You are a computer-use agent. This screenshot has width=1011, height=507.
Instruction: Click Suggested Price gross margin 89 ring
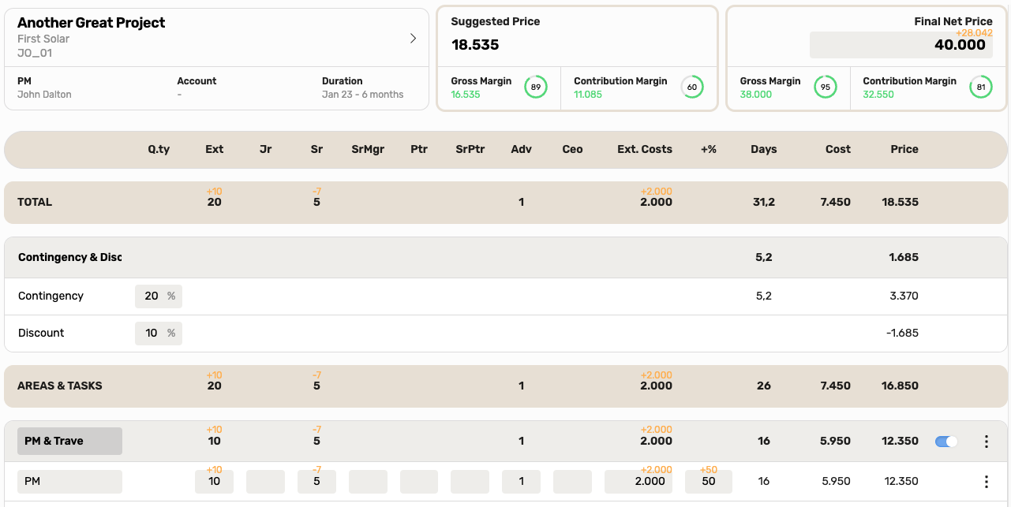(x=536, y=87)
